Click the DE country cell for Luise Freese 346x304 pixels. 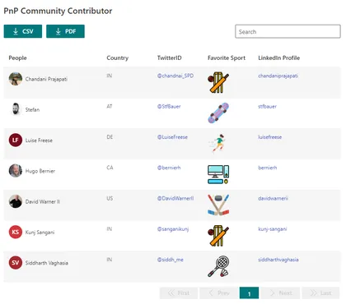pyautogui.click(x=110, y=137)
